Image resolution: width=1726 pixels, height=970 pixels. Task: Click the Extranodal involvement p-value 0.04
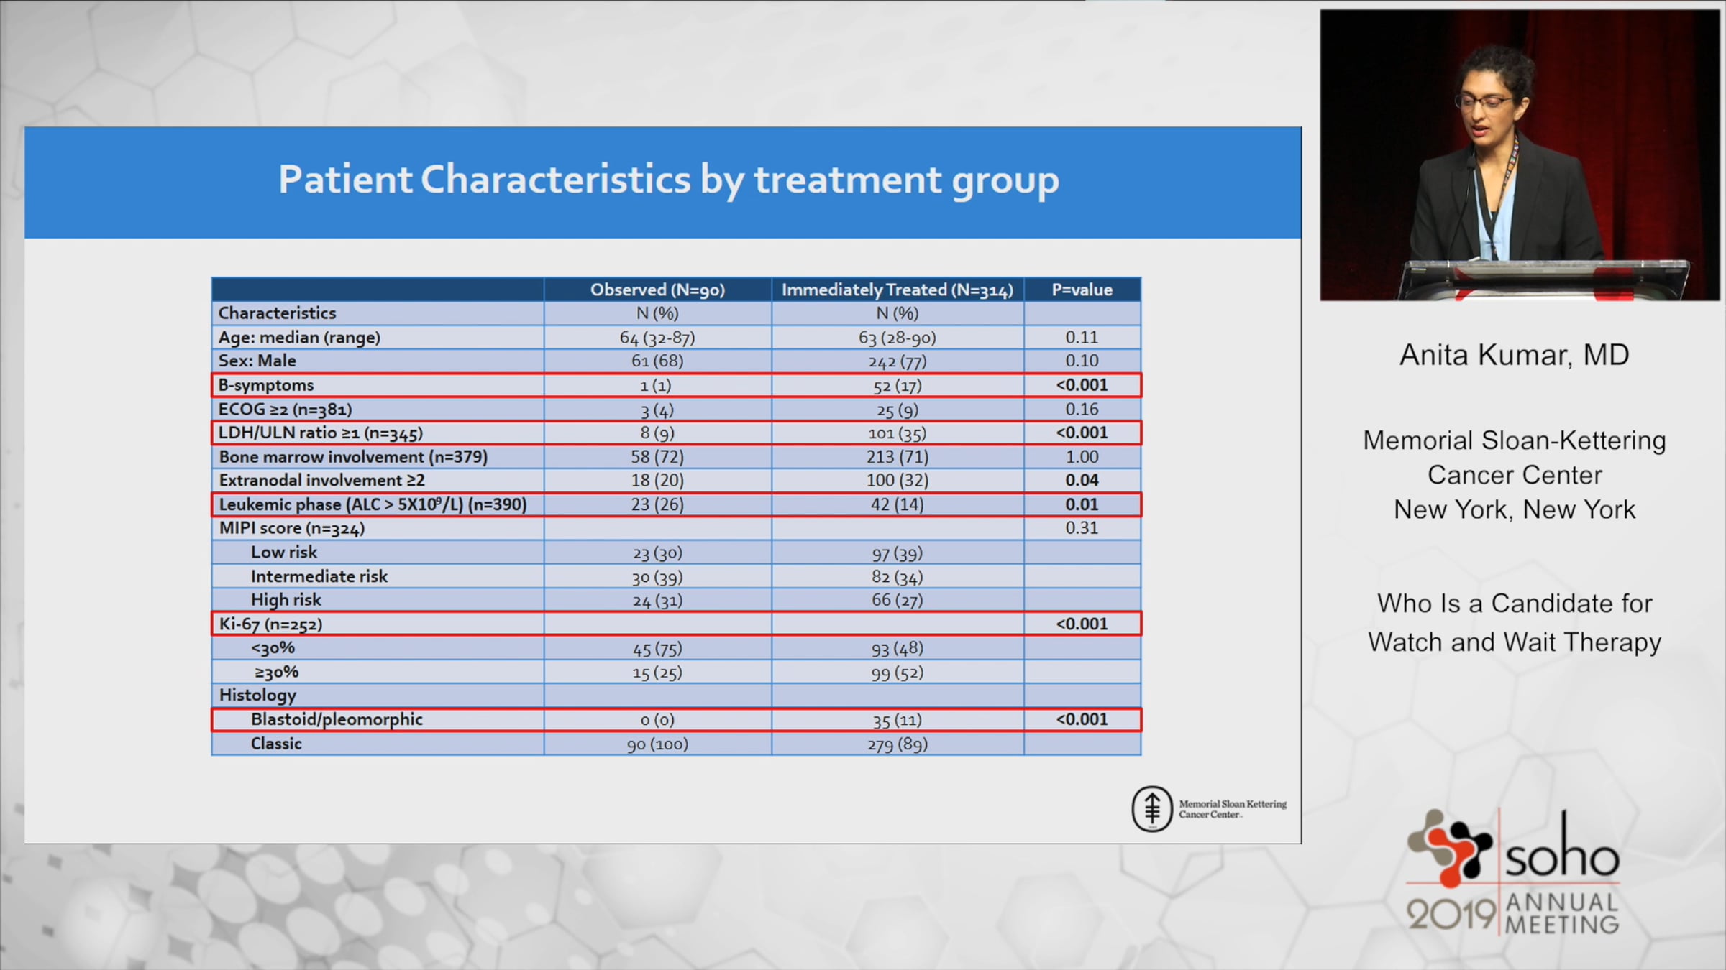click(x=1082, y=480)
